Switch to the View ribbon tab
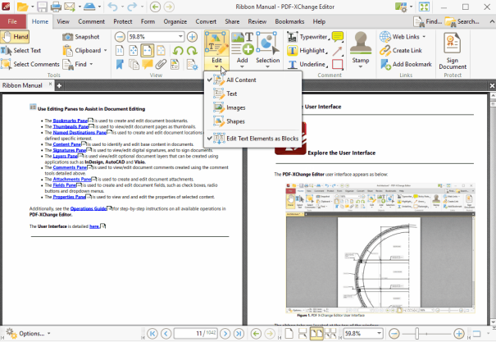Viewport: 496px width, 342px height. pyautogui.click(x=63, y=21)
